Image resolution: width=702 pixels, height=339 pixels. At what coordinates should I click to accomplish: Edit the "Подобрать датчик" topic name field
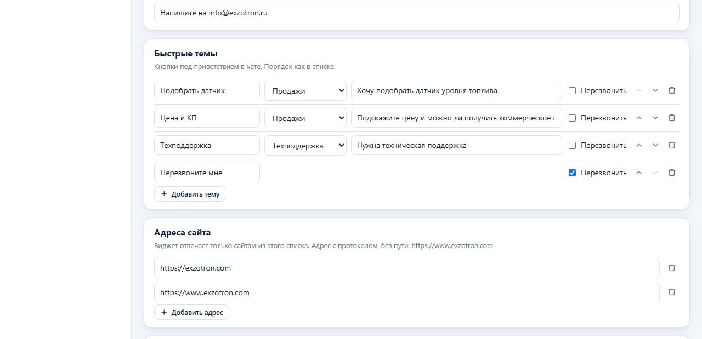(x=207, y=90)
